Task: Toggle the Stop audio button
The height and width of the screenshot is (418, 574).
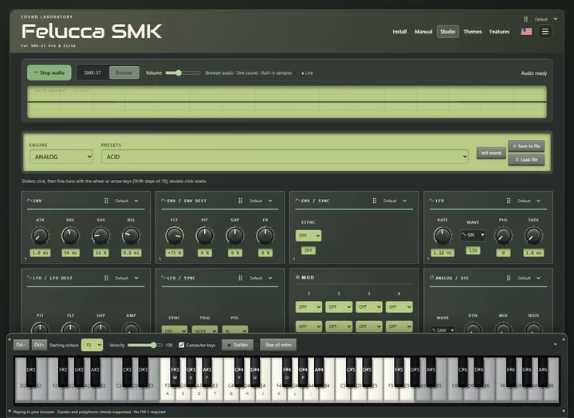Action: click(x=49, y=72)
